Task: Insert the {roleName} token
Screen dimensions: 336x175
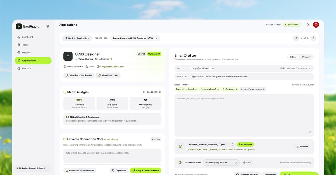Action: pos(230,89)
